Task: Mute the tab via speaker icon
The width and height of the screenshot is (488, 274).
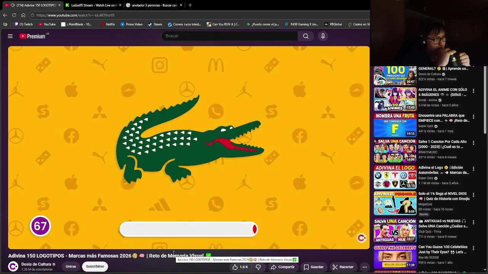Action: [13, 5]
